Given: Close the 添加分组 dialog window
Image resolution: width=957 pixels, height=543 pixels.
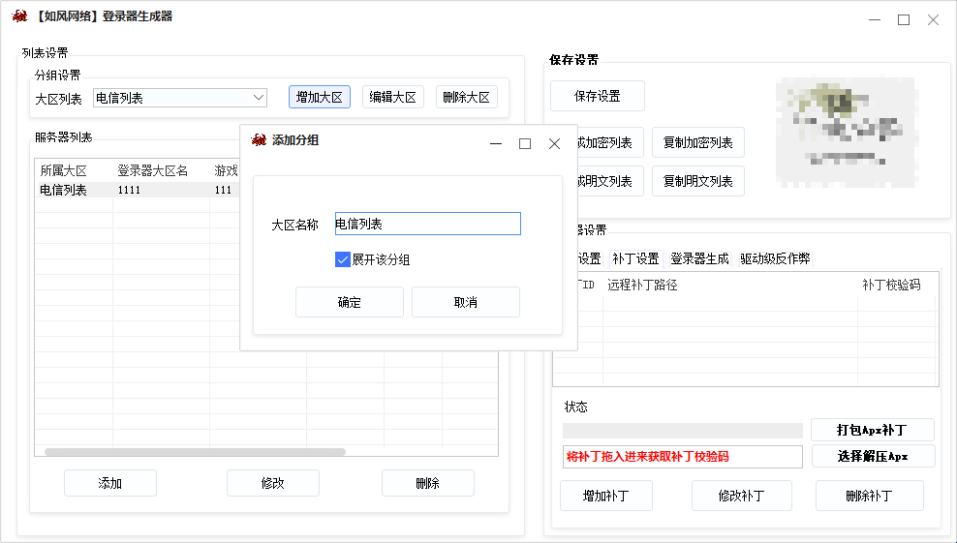Looking at the screenshot, I should pyautogui.click(x=554, y=143).
